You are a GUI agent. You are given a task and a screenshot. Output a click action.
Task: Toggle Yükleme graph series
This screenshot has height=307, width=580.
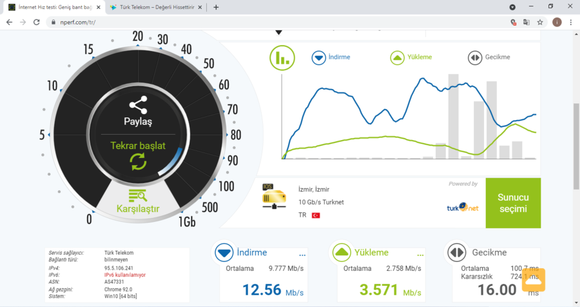[x=411, y=57]
